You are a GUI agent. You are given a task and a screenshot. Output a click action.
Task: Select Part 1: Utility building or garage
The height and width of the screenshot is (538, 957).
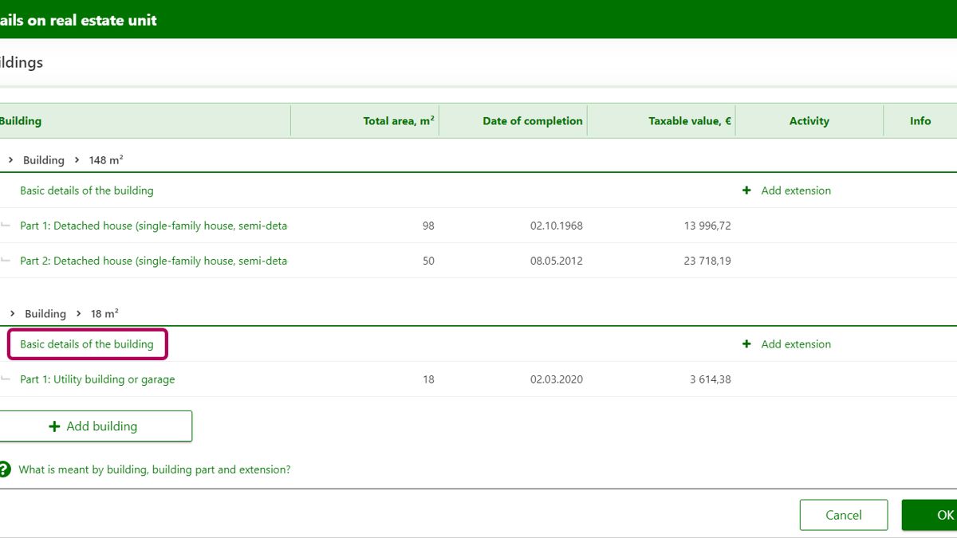coord(97,379)
